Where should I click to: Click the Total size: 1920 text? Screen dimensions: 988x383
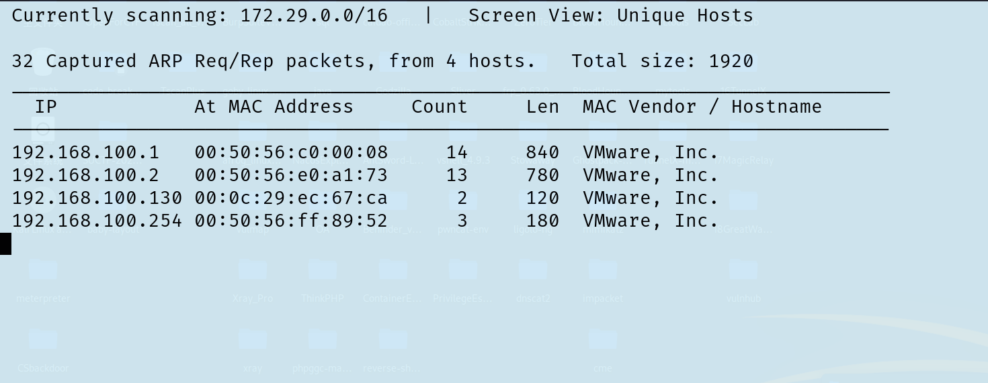pyautogui.click(x=662, y=61)
